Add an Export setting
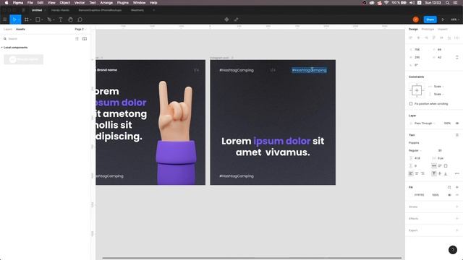Viewport: 463px width, 260px height. pos(457,230)
